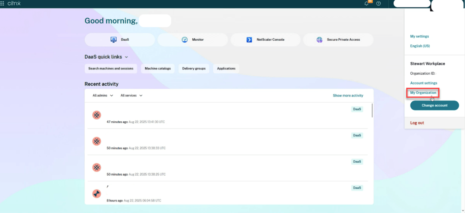Screen dimensions: 465x213
Task: Open the NetScaler Console tile
Action: [x=265, y=40]
